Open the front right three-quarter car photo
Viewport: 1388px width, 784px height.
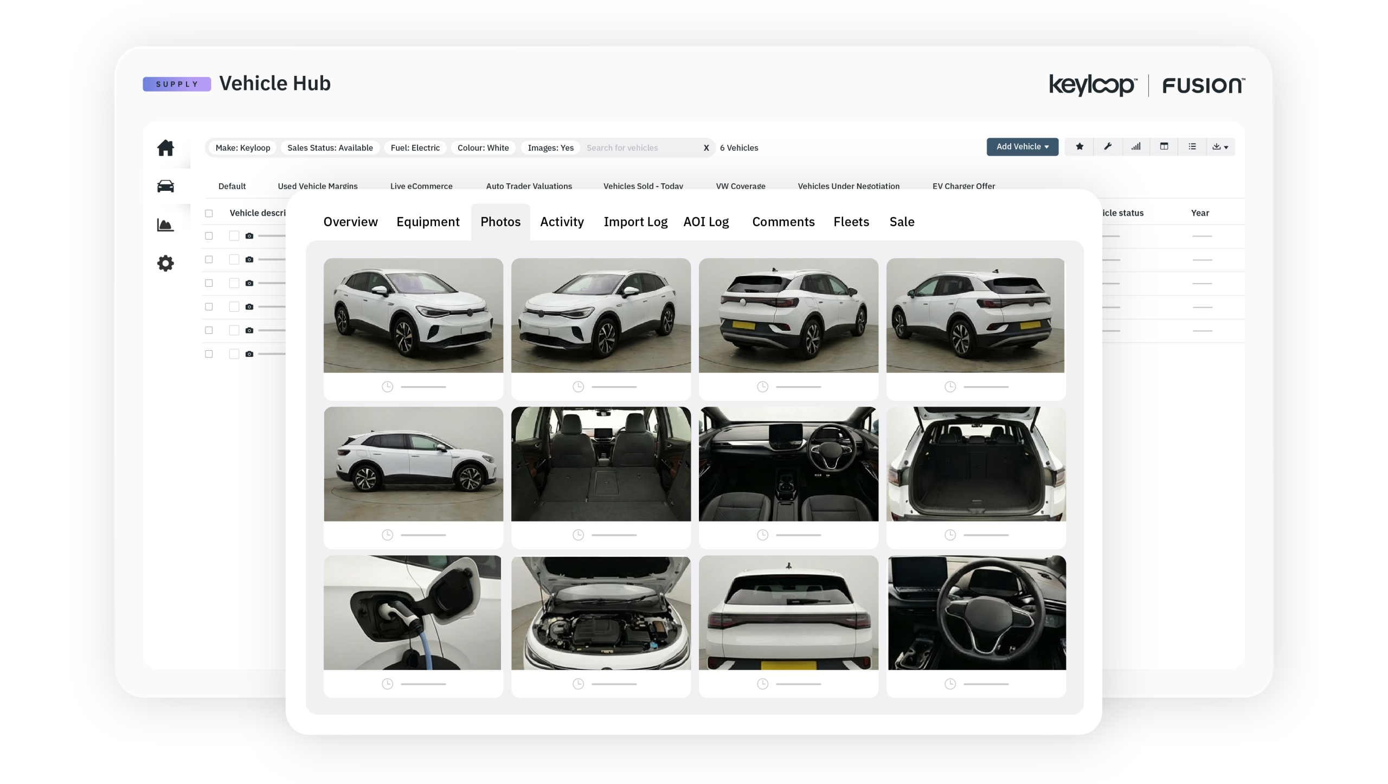coord(413,316)
